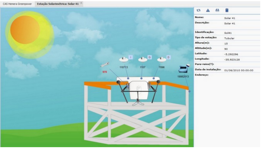Click the datalogger device icon above 19062013
Viewport: 263px width, 149px height.
(x=183, y=69)
